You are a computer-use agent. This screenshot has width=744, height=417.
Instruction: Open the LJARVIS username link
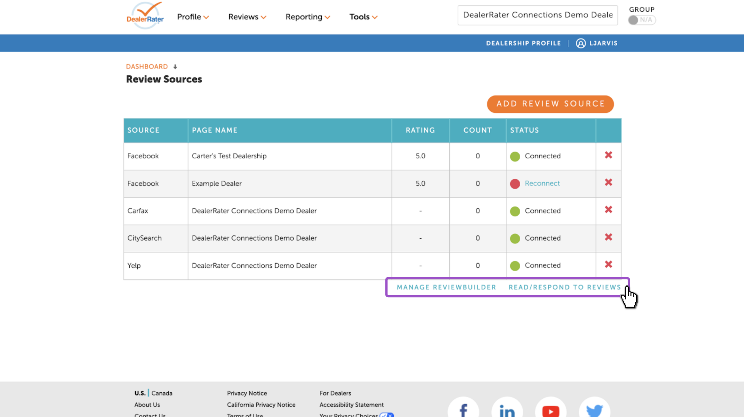tap(603, 43)
